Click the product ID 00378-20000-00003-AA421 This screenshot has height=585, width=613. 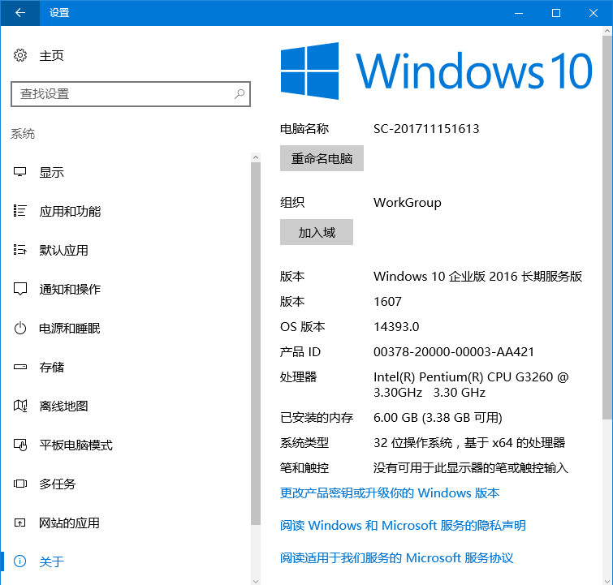[x=454, y=351]
